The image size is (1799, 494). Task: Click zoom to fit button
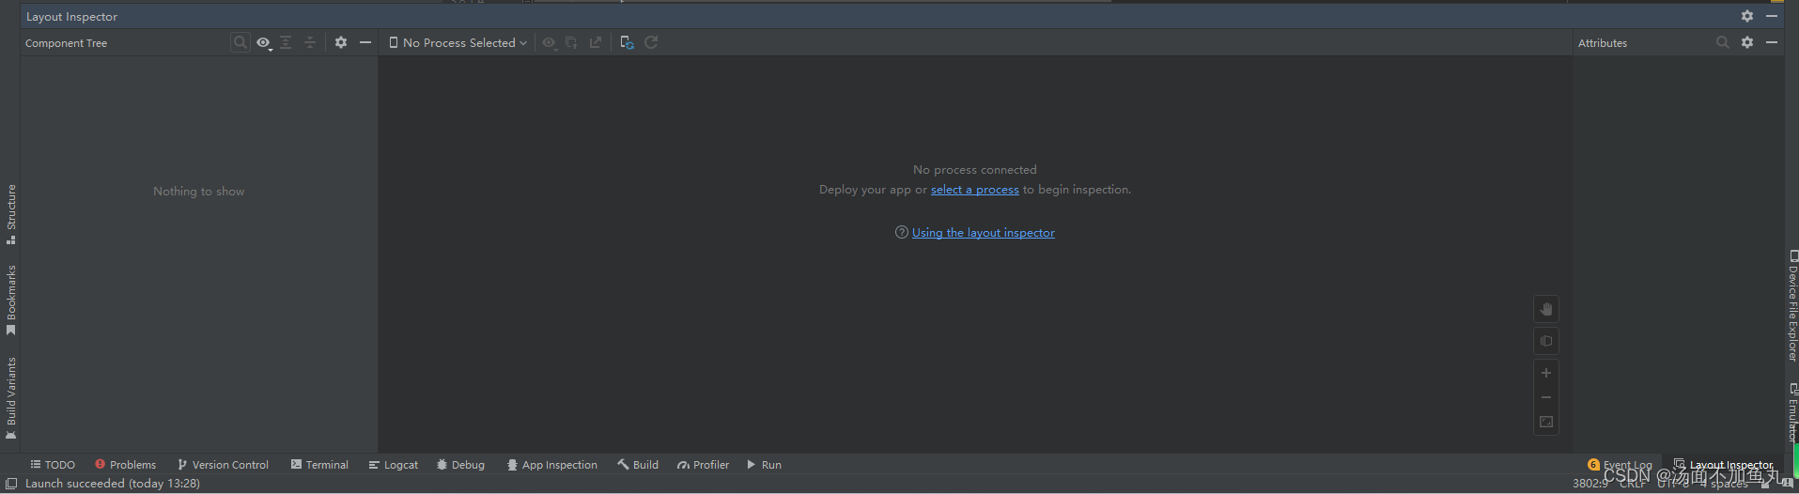click(x=1546, y=423)
